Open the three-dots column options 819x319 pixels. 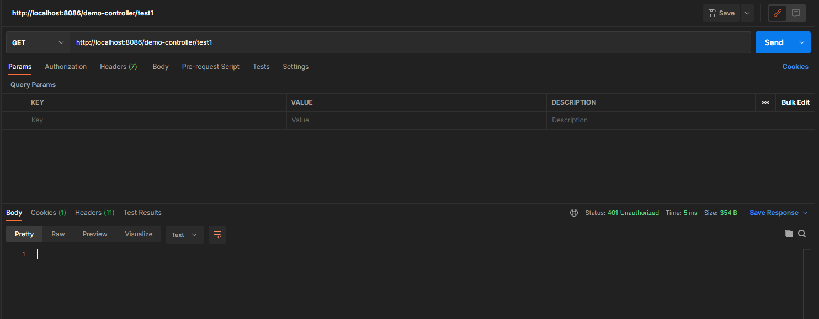[x=765, y=102]
